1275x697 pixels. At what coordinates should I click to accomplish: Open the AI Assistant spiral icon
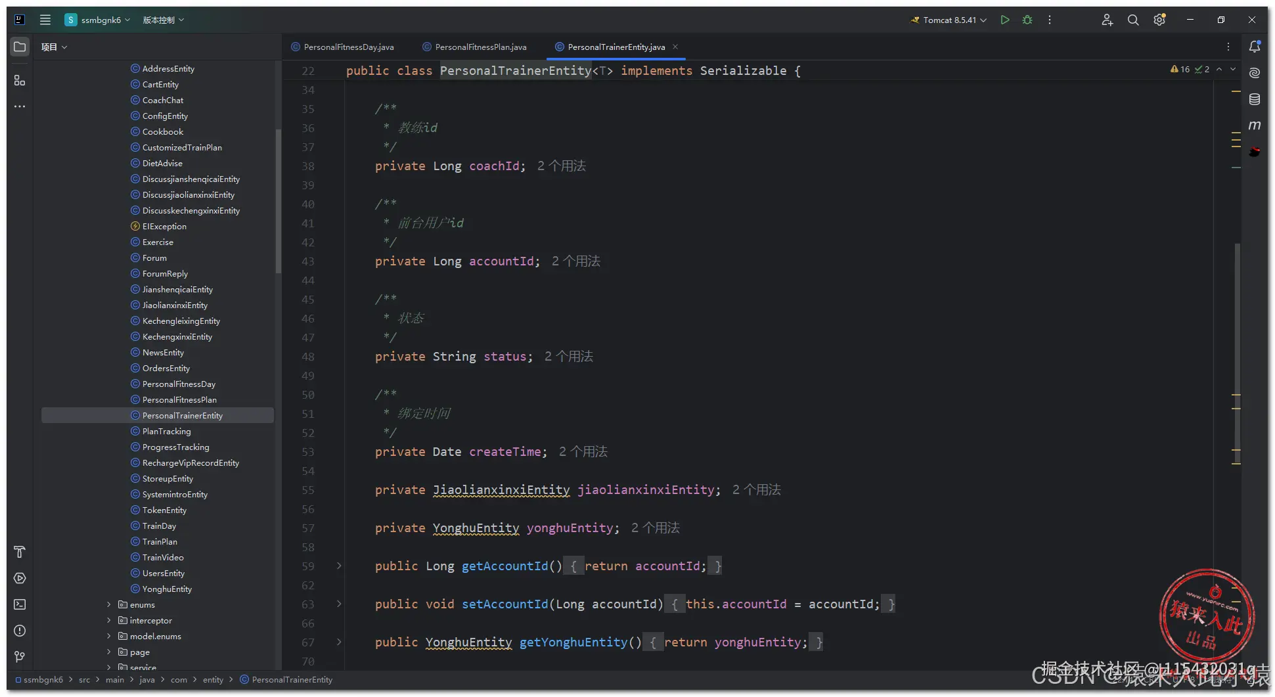[x=1255, y=73]
